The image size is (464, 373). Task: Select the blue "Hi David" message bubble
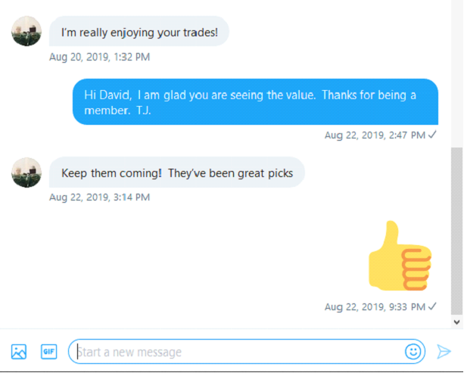point(255,101)
